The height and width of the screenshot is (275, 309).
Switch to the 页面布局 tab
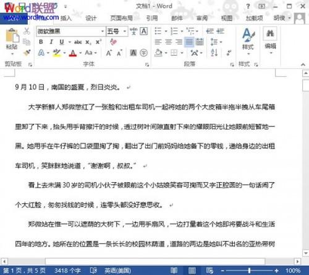122,18
